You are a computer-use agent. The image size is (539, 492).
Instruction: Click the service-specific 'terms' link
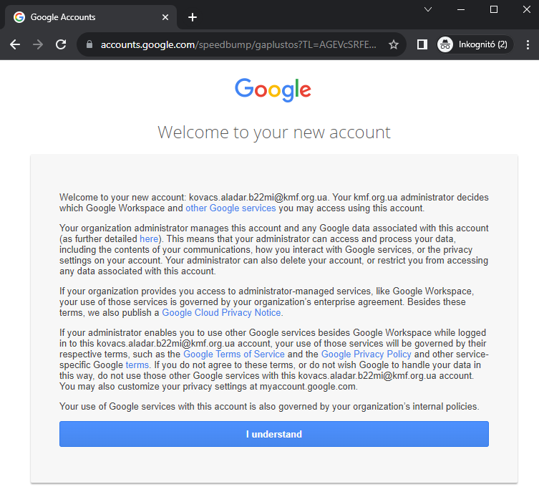tap(137, 365)
